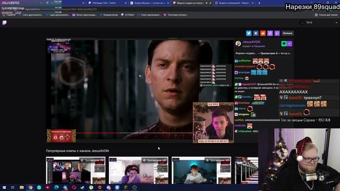Open Task View on the taskbar
This screenshot has height=191, width=340.
(13, 187)
